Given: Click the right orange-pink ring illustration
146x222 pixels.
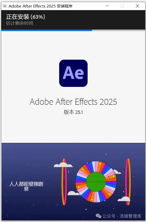Looking at the screenshot, I should [128, 182].
